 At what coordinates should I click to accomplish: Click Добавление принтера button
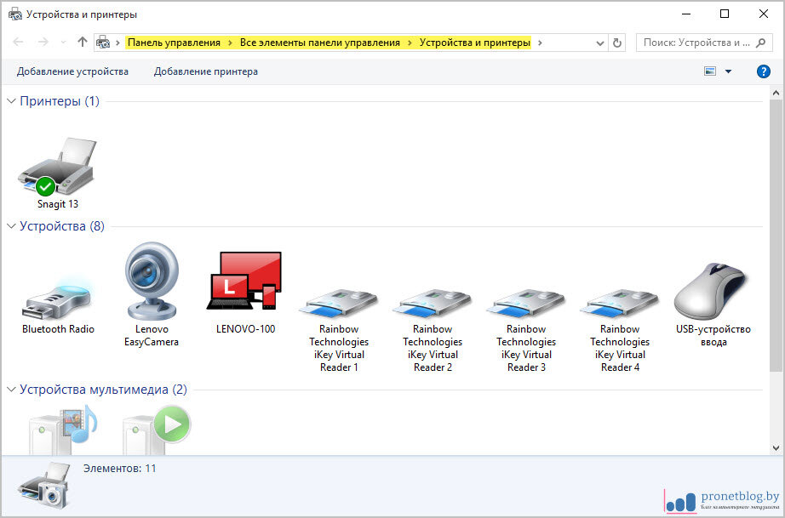206,71
